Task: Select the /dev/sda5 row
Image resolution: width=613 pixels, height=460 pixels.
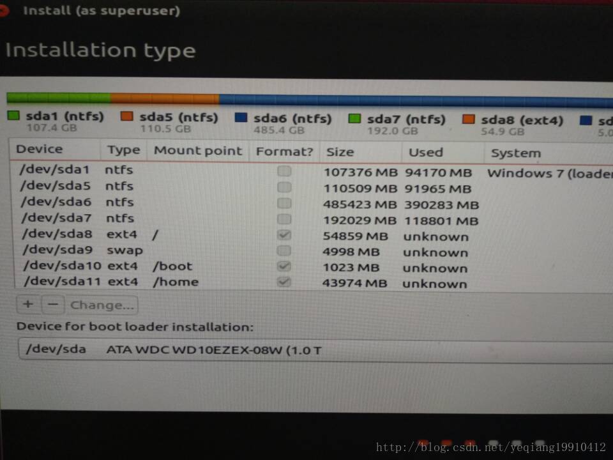Action: [x=313, y=187]
